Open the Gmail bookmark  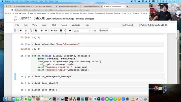coord(15,13)
